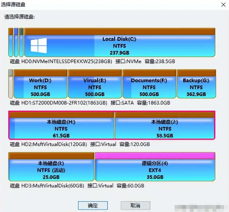The height and width of the screenshot is (212, 229).
Task: Select the Virual(E:) partition
Action: coord(95,84)
